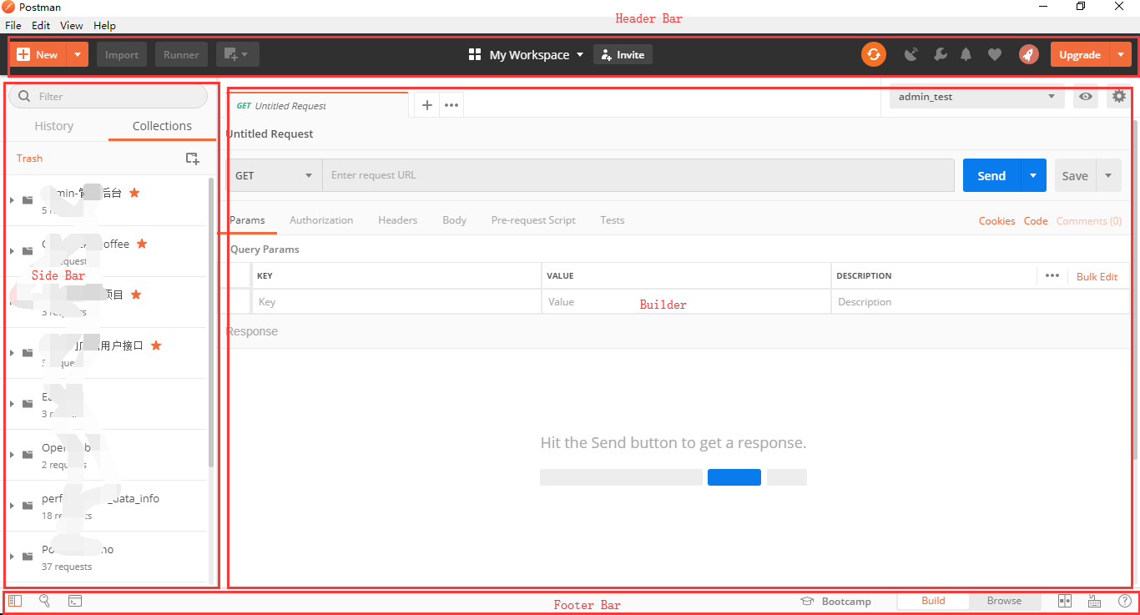
Task: Switch to Browse mode in footer
Action: 1004,601
